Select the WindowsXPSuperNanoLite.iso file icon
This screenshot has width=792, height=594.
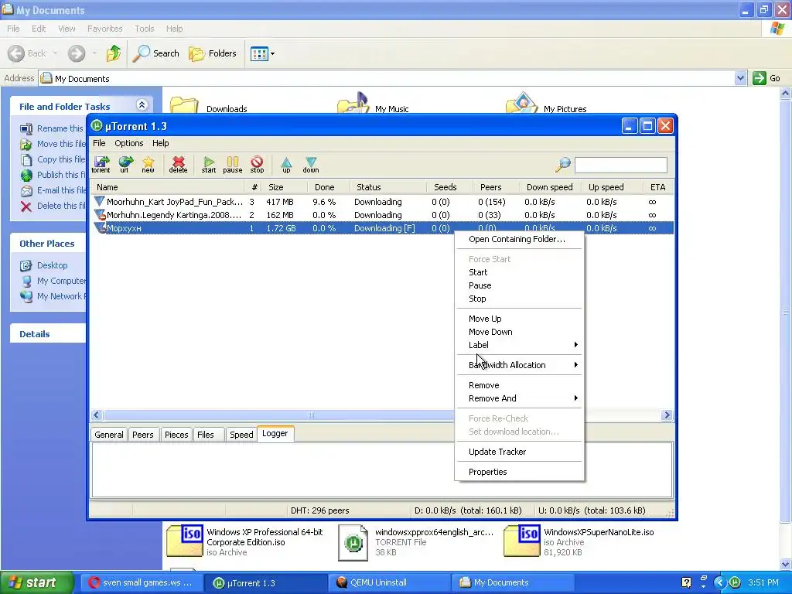[x=522, y=541]
